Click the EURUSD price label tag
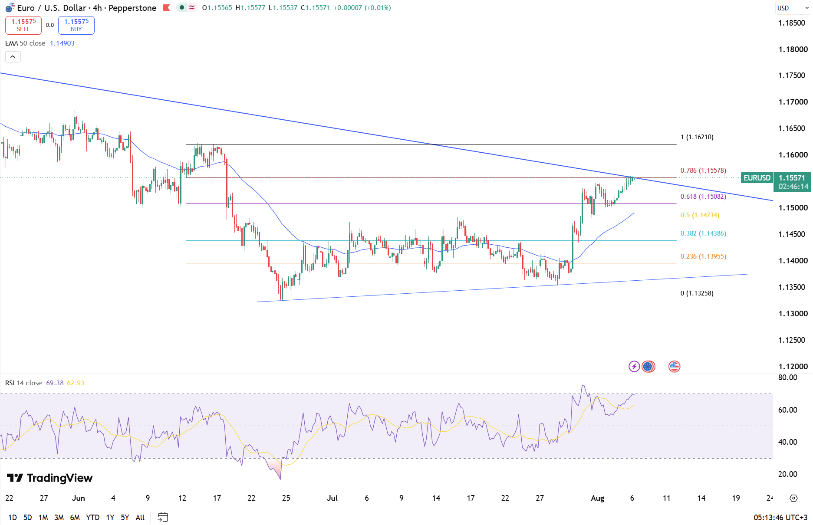The height and width of the screenshot is (525, 813). 757,178
